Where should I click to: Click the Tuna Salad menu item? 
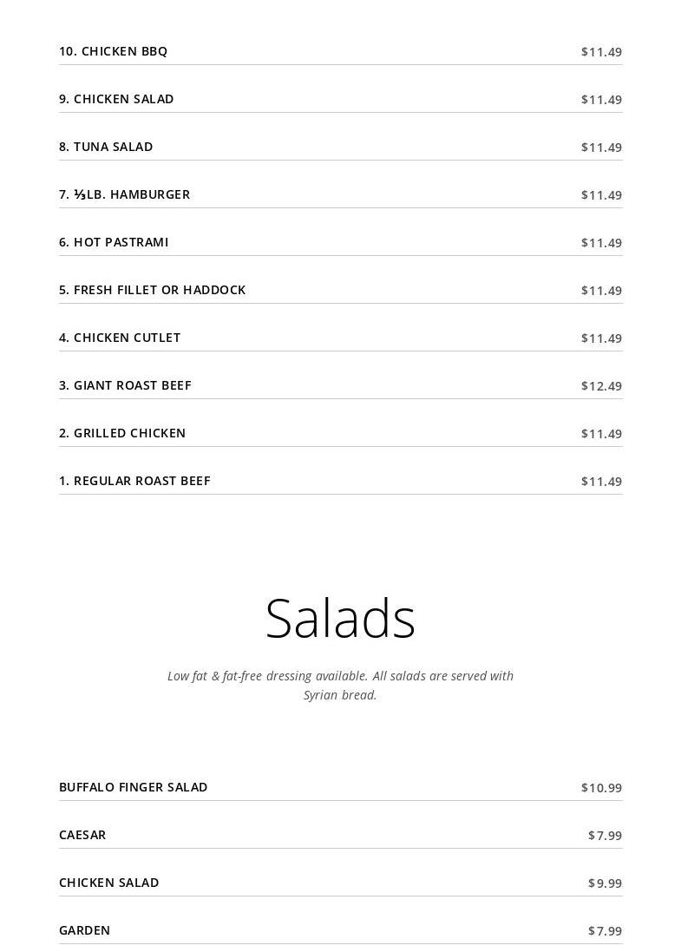(x=106, y=147)
